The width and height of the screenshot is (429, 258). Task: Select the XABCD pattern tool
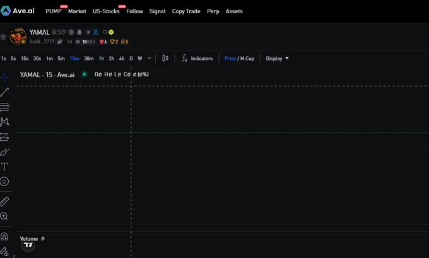[x=4, y=122]
